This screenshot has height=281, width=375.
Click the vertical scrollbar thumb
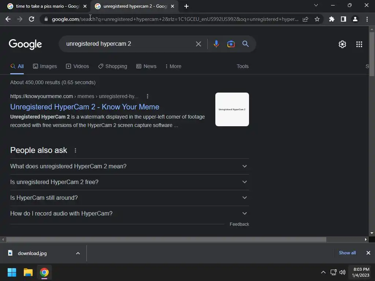[x=372, y=54]
